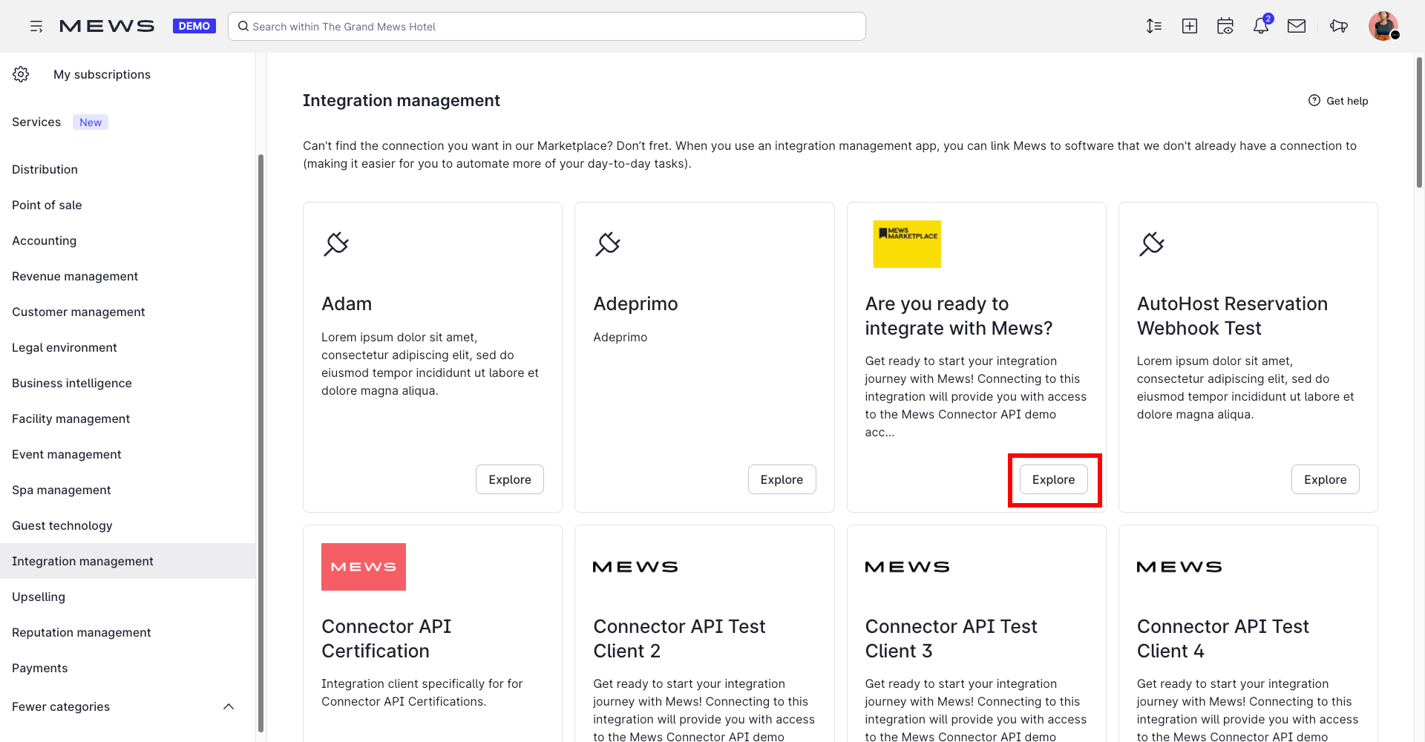Click the megaphone announcements icon
1425x742 pixels.
click(1339, 26)
